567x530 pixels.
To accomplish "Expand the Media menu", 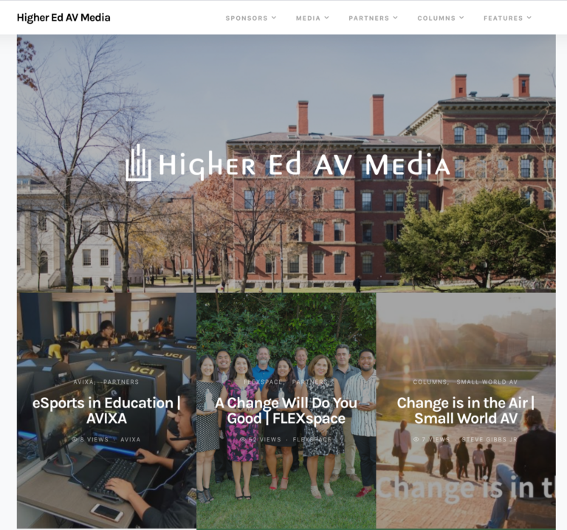I will pos(312,18).
